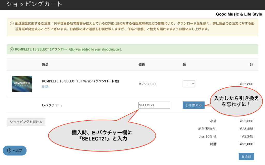Click the "数" column header
Screen dimensions: 265x165
tap(184, 65)
